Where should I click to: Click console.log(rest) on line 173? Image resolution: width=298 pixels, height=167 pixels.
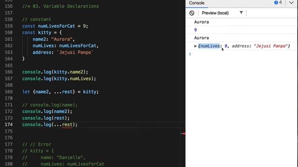point(46,118)
